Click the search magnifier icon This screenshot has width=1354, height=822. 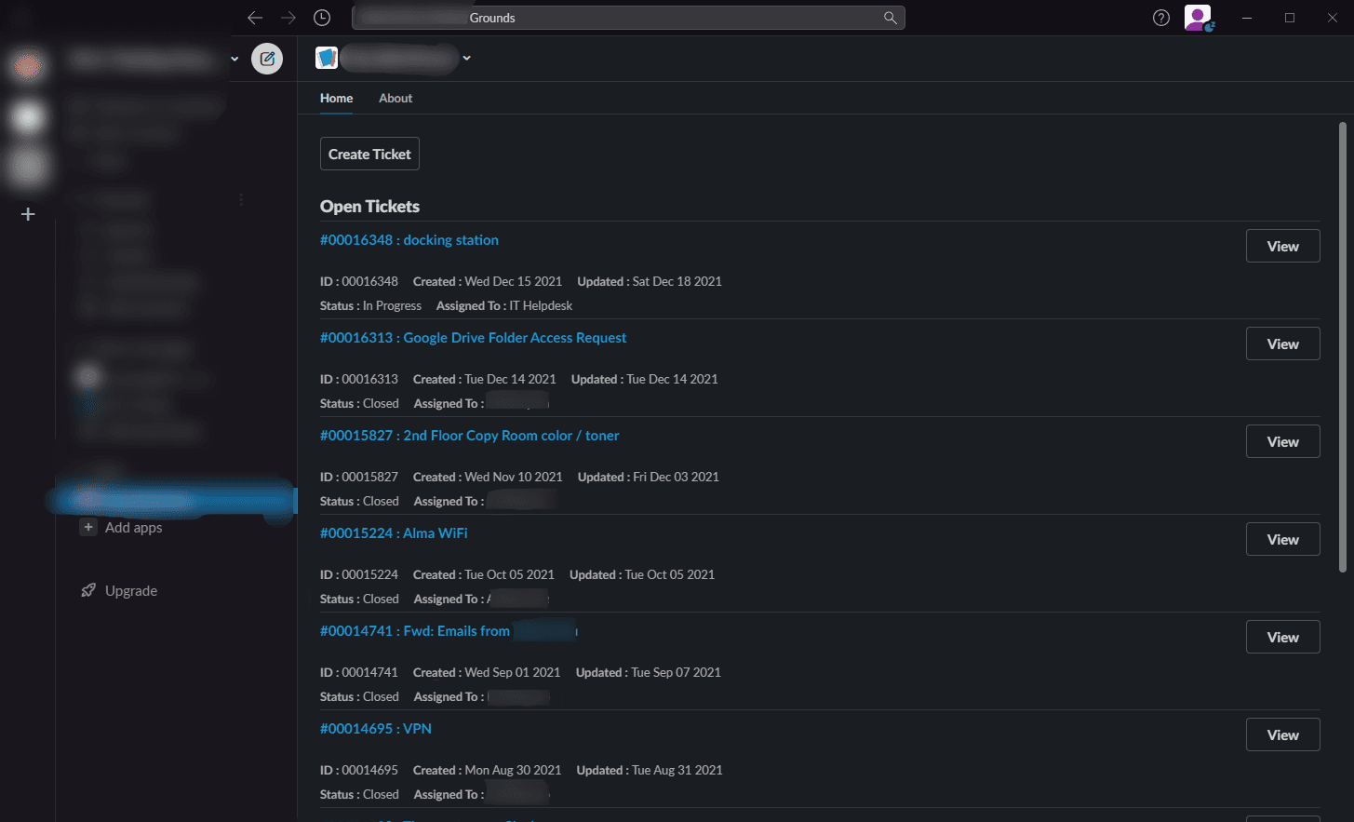(x=890, y=18)
